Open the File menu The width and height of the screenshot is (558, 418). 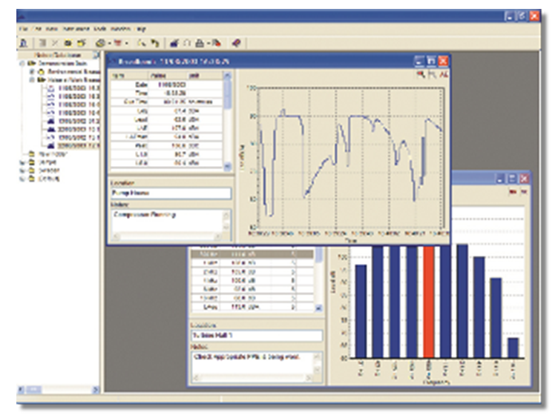(x=24, y=28)
